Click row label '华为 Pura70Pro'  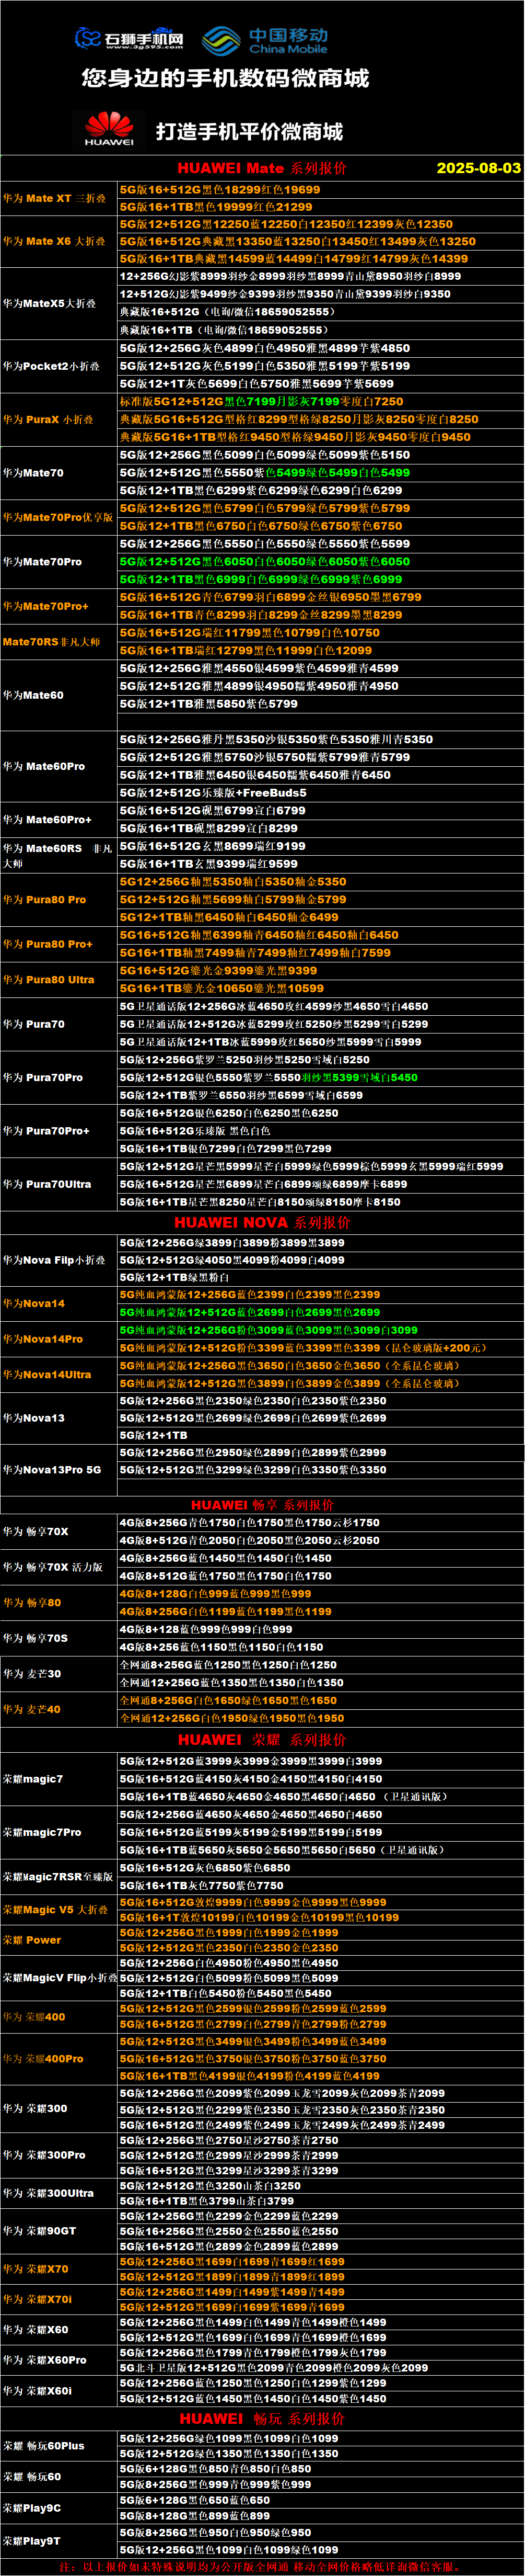43,1078
